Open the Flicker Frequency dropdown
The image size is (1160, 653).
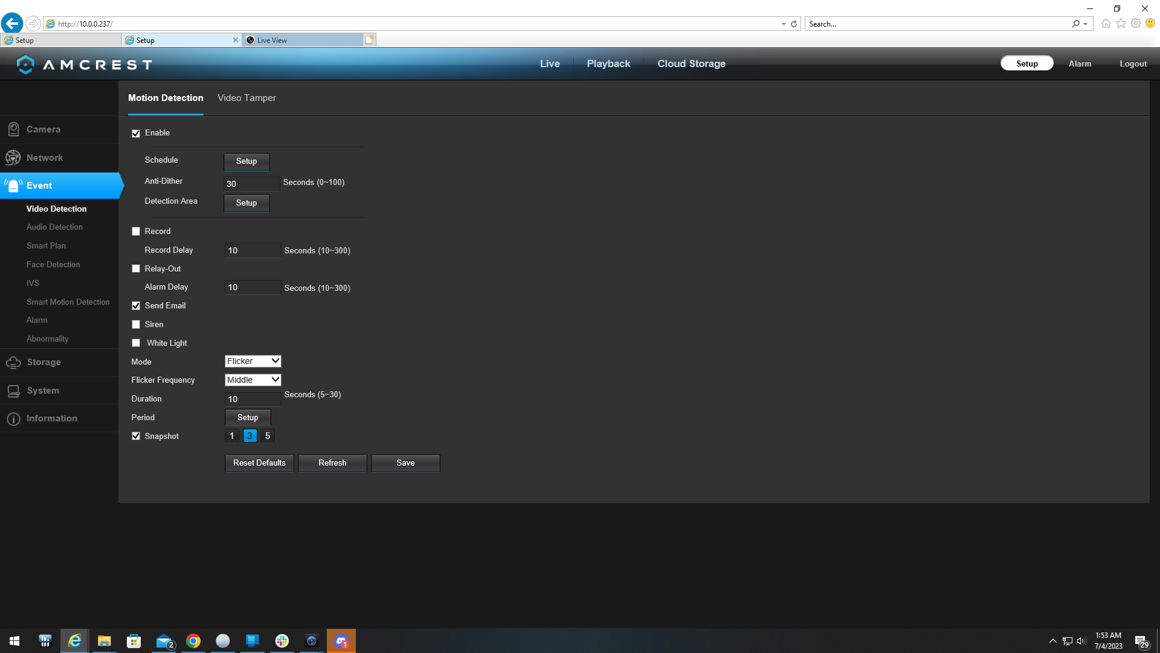point(253,380)
